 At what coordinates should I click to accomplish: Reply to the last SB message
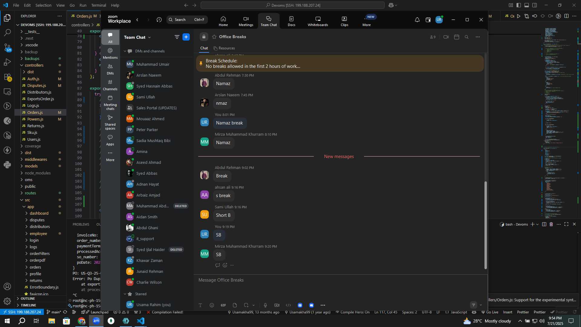tap(217, 265)
